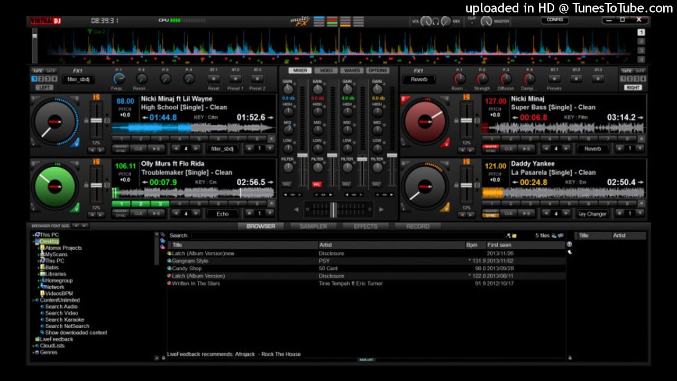Hit CUE on the High School deck

139,149
